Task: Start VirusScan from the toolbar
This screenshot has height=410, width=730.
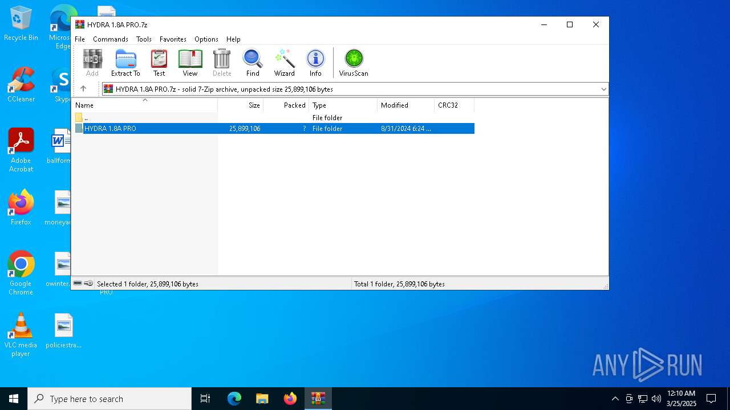Action: click(x=354, y=63)
